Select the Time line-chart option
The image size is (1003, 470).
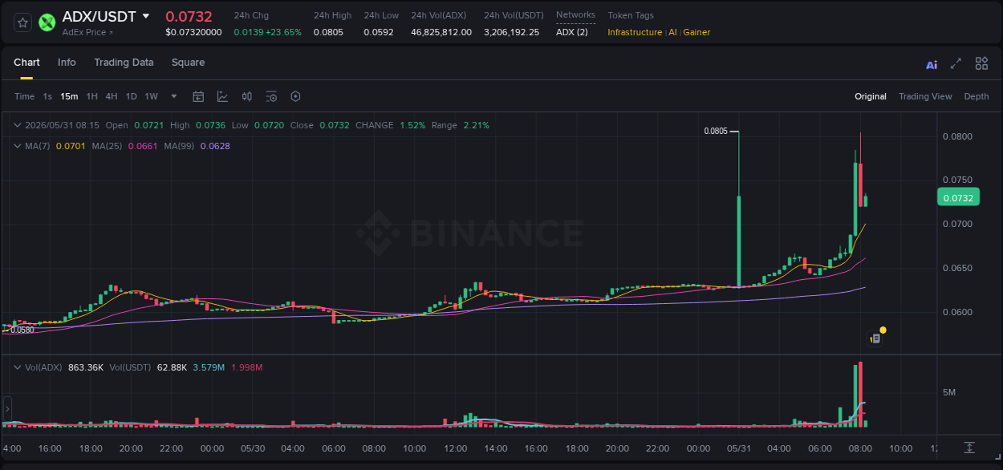(24, 96)
